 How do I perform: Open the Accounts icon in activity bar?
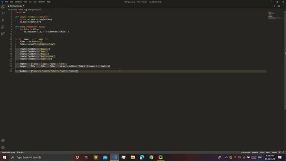[3, 140]
